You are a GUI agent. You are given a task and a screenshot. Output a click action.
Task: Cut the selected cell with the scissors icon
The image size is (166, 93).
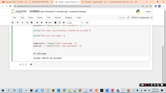[23, 23]
